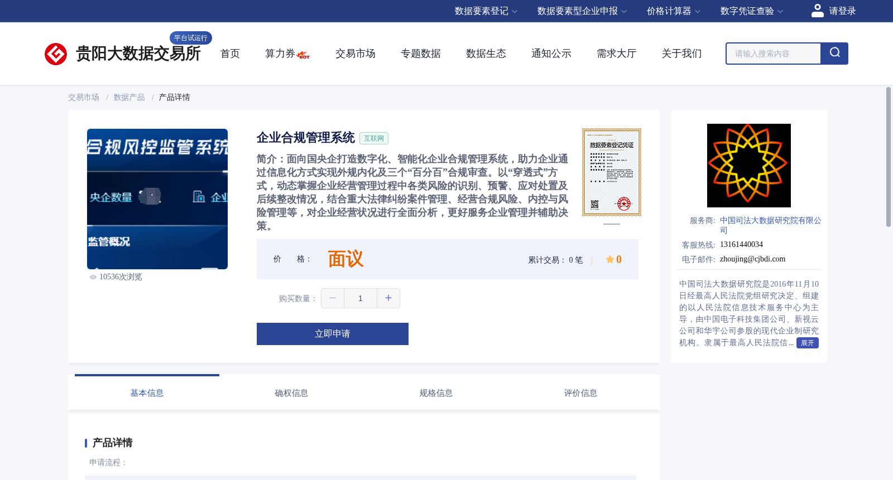The width and height of the screenshot is (893, 480).
Task: Click the 累计交易 0 笔 text
Action: pos(555,260)
